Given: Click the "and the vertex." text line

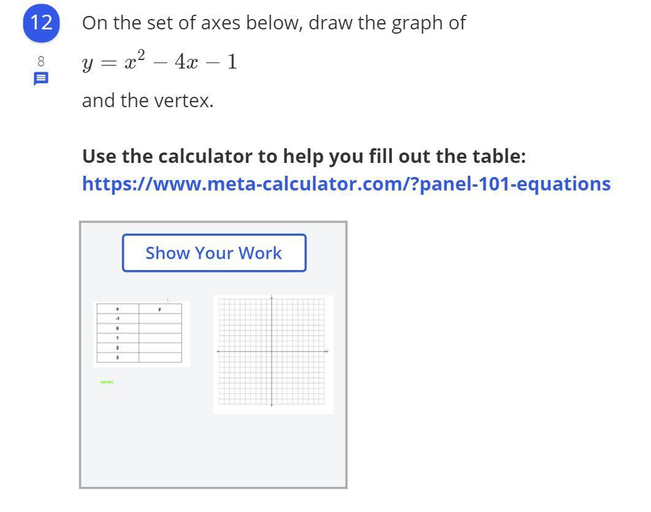Looking at the screenshot, I should point(148,100).
